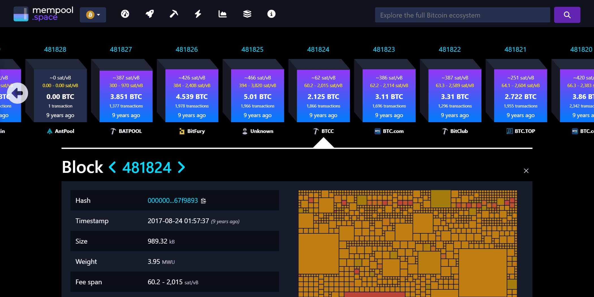Click the 481824 block title link
Image resolution: width=594 pixels, height=297 pixels.
point(147,167)
